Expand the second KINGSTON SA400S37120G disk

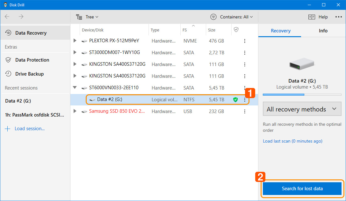click(x=75, y=76)
